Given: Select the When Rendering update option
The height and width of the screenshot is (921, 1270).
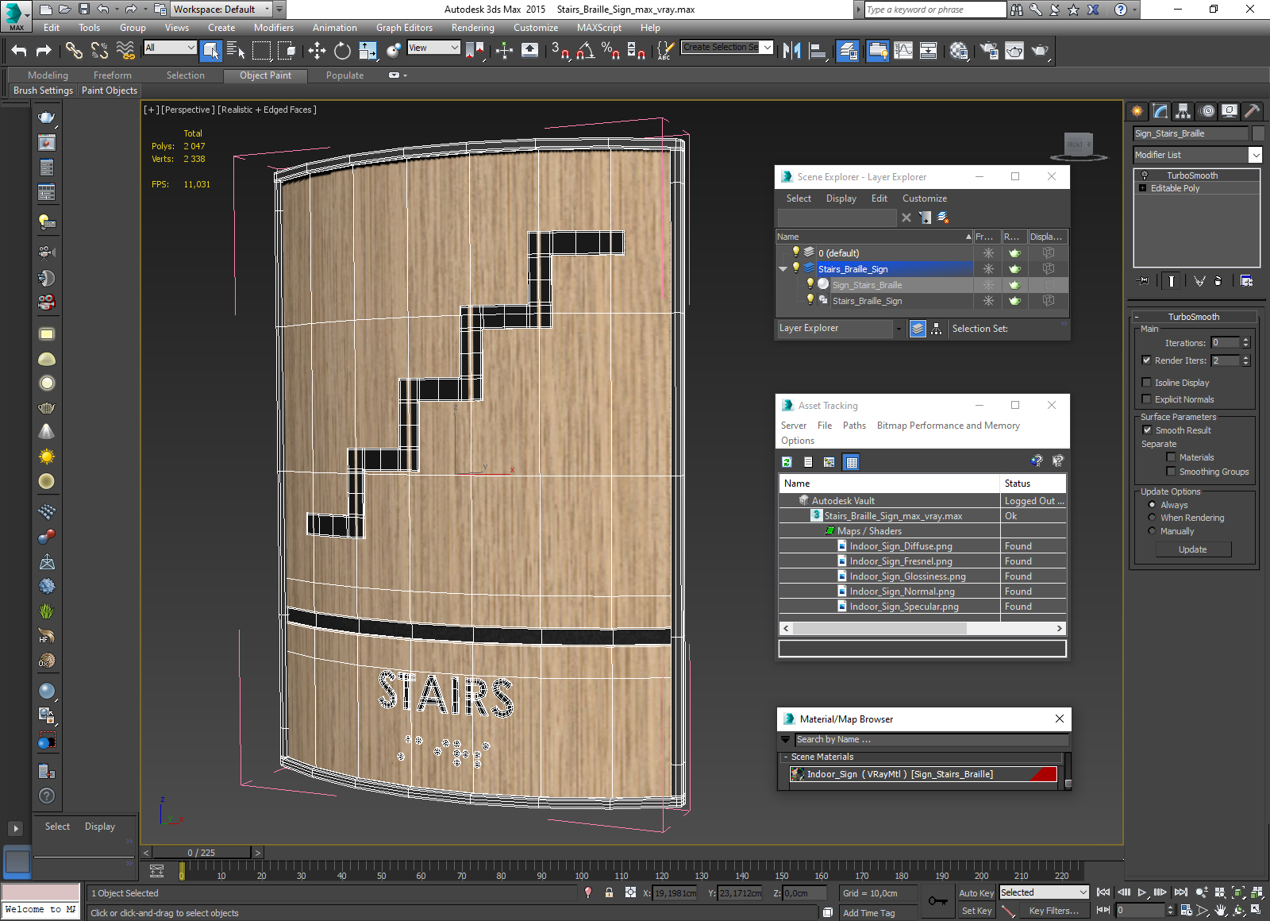Looking at the screenshot, I should pyautogui.click(x=1152, y=518).
